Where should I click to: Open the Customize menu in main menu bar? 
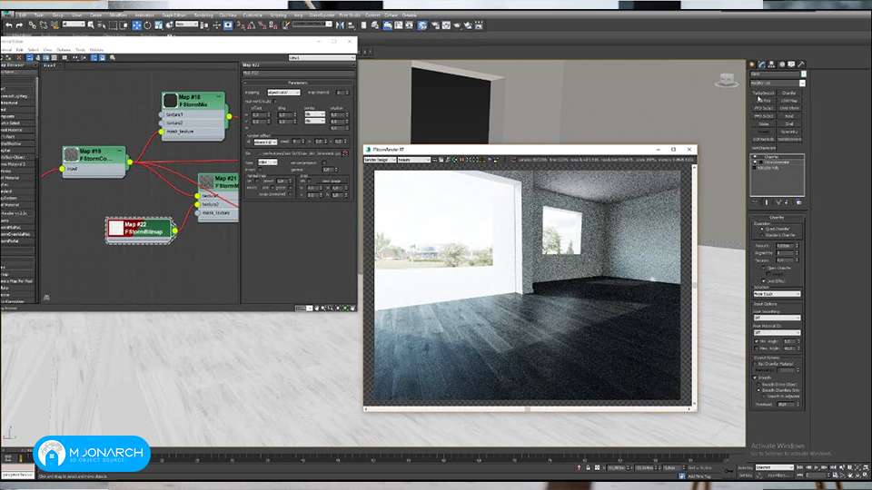pos(253,15)
